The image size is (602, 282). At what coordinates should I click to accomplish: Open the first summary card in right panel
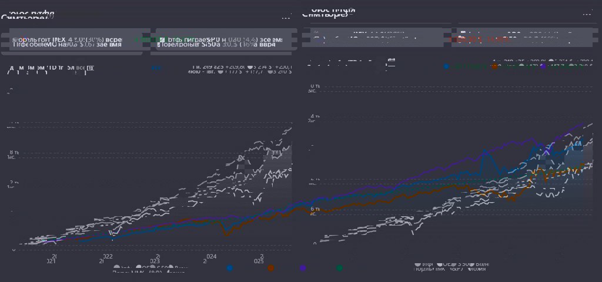[x=373, y=37]
